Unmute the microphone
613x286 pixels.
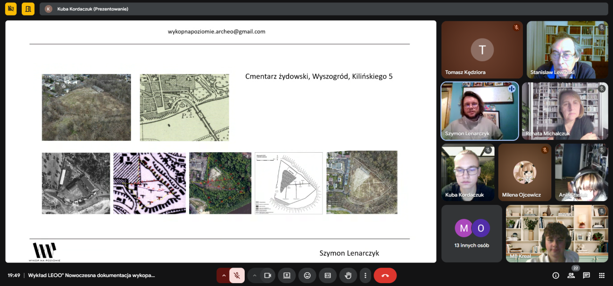237,275
